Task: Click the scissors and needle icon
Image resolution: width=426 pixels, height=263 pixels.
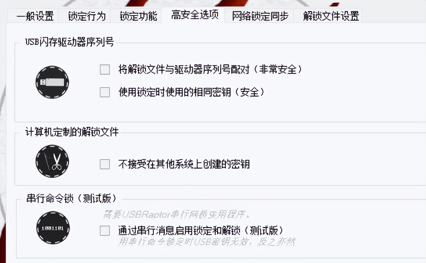Action: pos(52,162)
